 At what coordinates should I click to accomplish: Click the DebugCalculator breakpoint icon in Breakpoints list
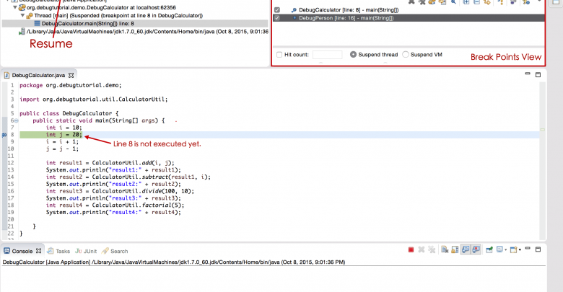click(294, 10)
